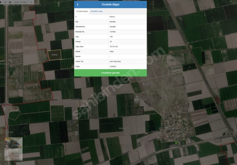Image resolution: width=237 pixels, height=165 pixels.
Task: Select the measure distance tool icon
Action: 5,2
